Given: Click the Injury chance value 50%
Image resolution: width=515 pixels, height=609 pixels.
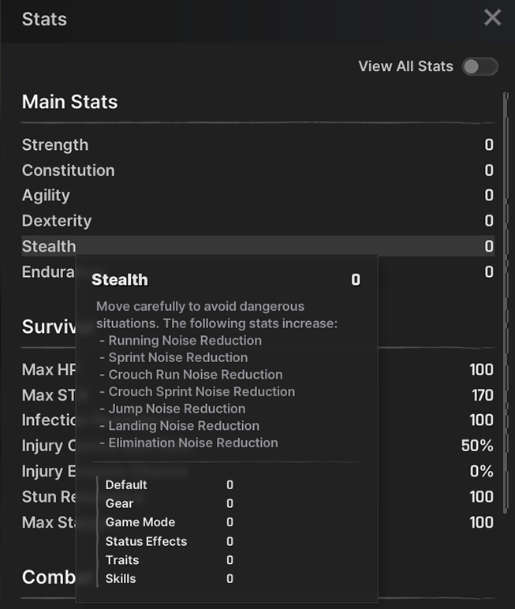Looking at the screenshot, I should pyautogui.click(x=477, y=446).
